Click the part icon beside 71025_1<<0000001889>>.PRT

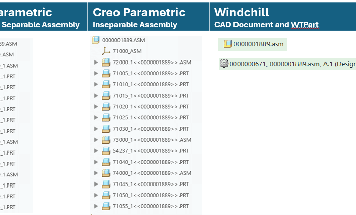pos(106,117)
